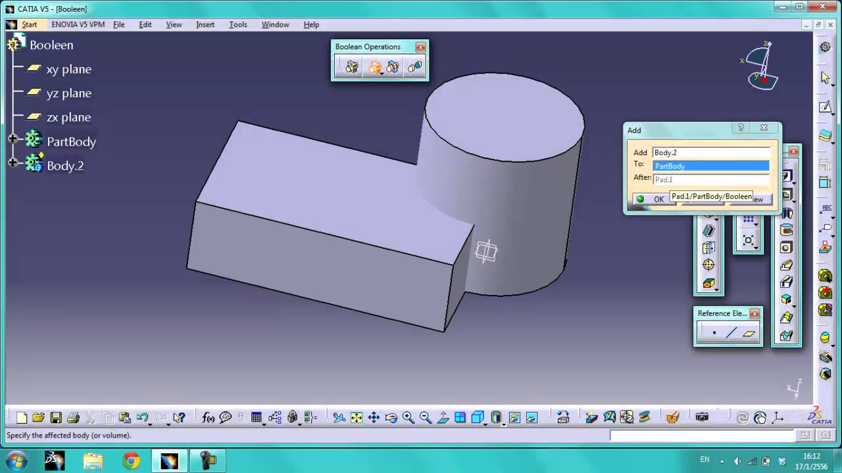The width and height of the screenshot is (842, 473).
Task: Create a new document with New icon
Action: pos(22,417)
